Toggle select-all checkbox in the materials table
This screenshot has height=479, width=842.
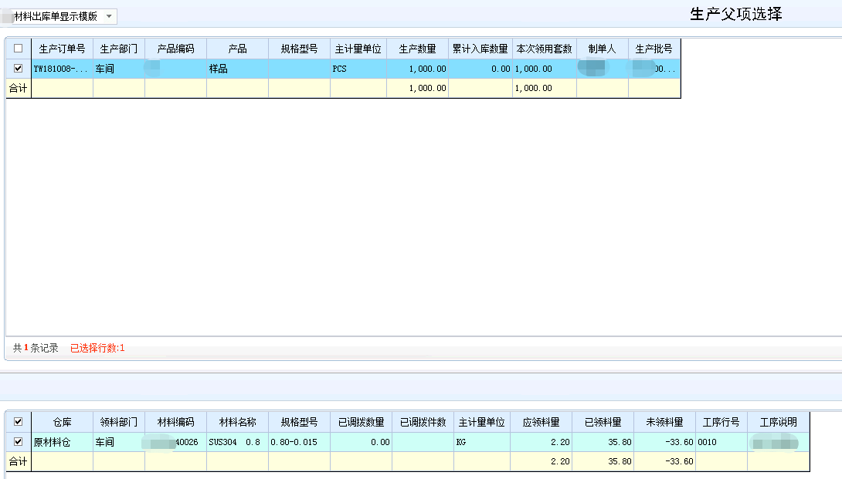point(19,422)
